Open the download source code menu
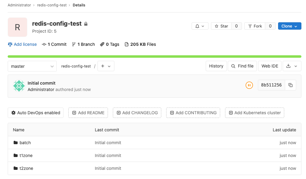Viewport: 306px width, 179px height. [x=292, y=66]
